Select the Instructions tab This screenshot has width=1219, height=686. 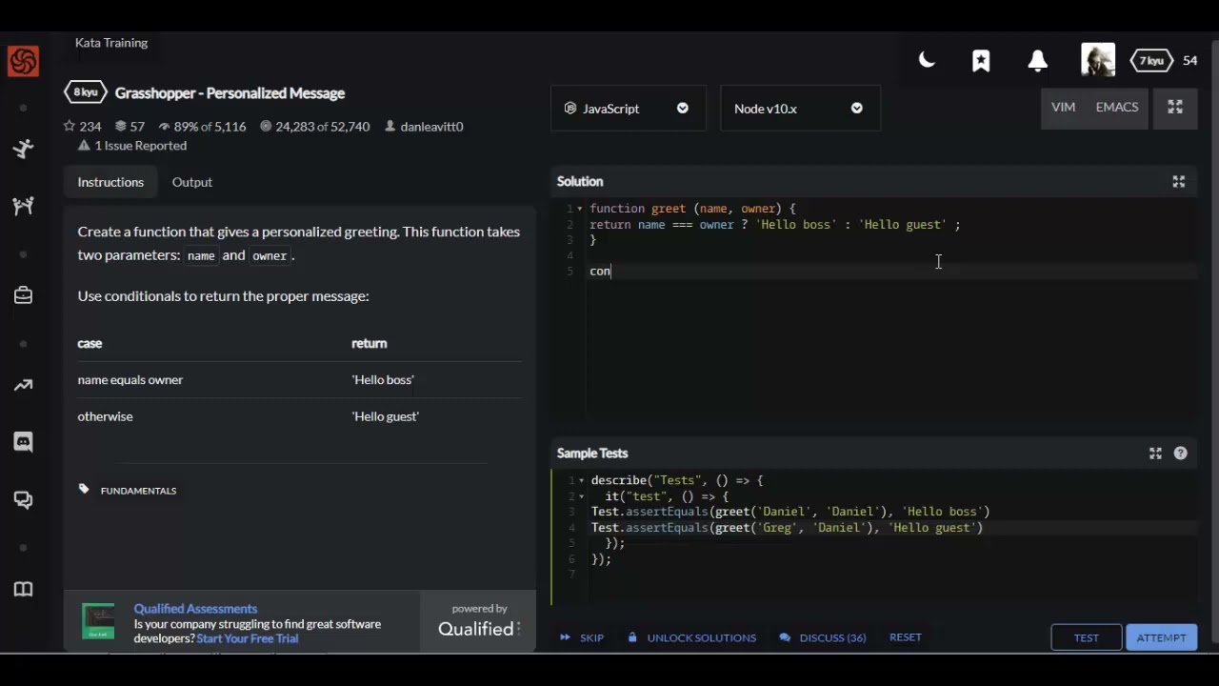pyautogui.click(x=110, y=182)
